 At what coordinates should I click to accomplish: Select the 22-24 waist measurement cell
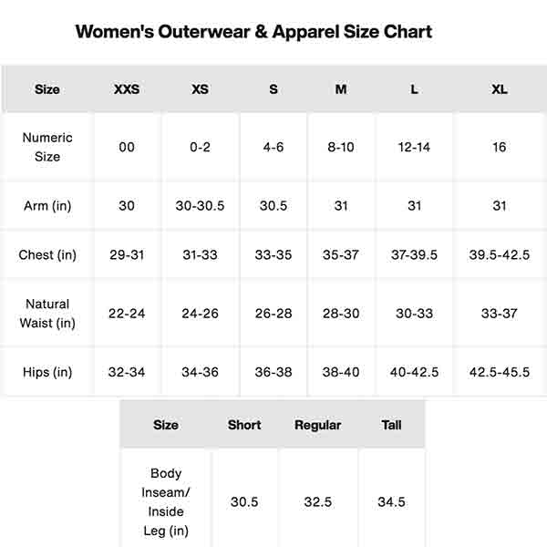(x=127, y=314)
